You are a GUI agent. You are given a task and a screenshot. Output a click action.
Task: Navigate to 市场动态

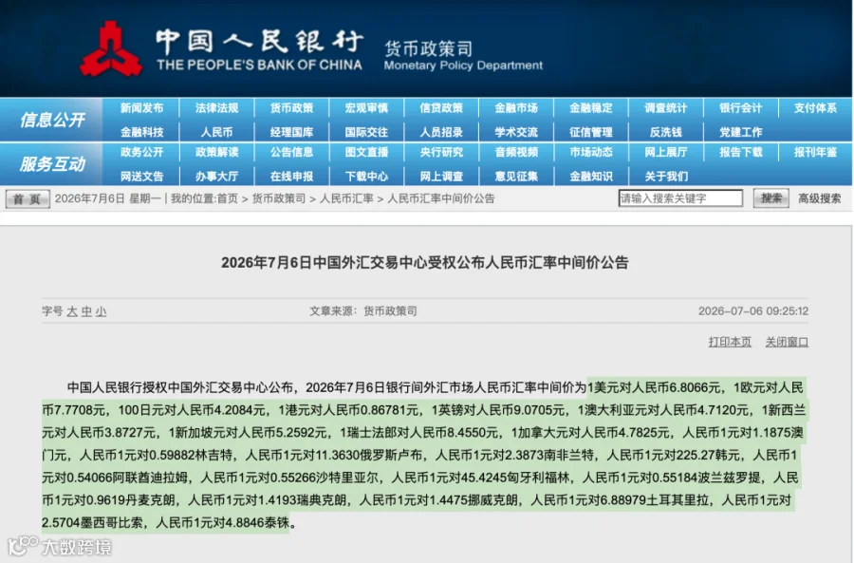pyautogui.click(x=591, y=152)
